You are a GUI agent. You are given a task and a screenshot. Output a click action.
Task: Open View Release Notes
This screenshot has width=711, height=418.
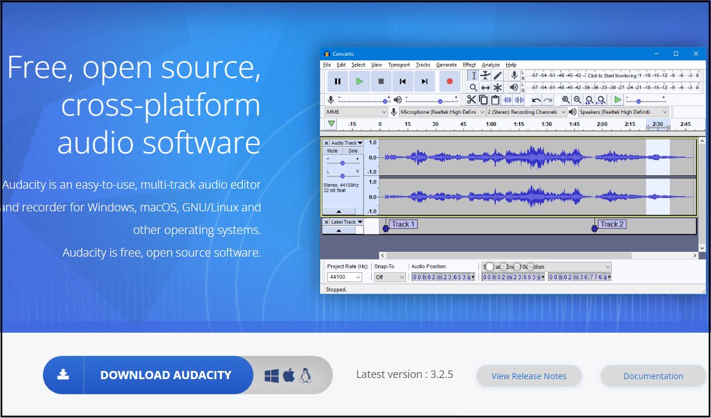tap(529, 376)
